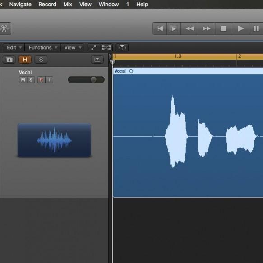263x263 pixels.
Task: Open the Mix menu
Action: point(68,4)
